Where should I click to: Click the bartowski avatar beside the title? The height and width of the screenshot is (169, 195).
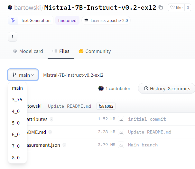click(x=10, y=7)
